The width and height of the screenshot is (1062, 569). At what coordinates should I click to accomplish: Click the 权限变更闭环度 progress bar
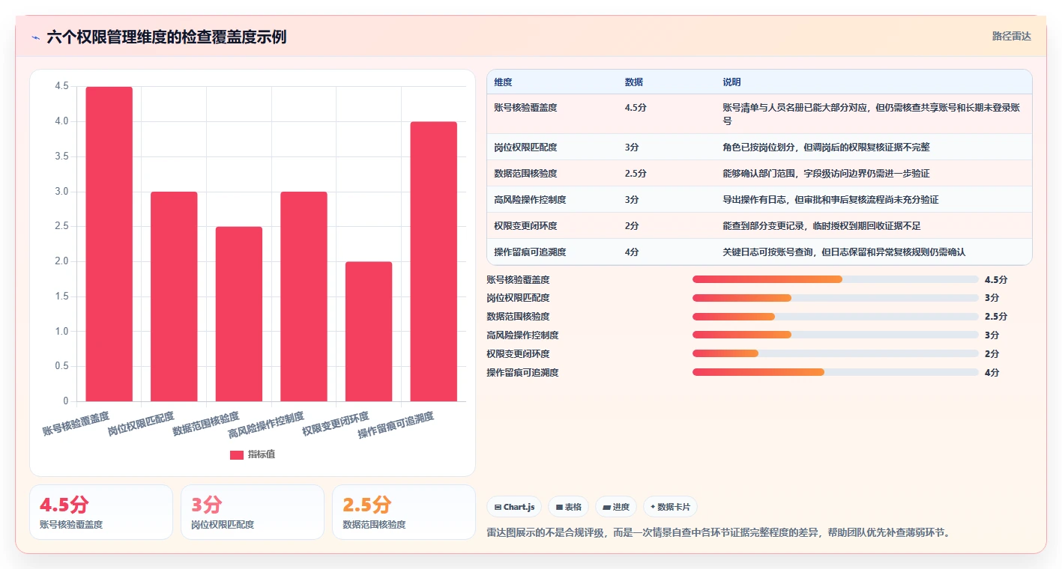836,353
